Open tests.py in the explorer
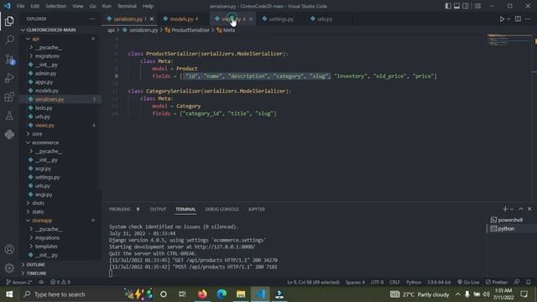537x302 pixels. click(x=44, y=108)
